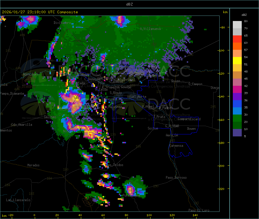Click the dBZ title at top
Screen dimensions: 259x219
point(129,4)
